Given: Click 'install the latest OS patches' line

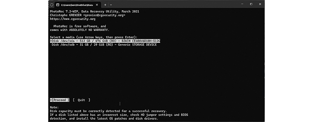Looking at the screenshot, I should 104,119.
